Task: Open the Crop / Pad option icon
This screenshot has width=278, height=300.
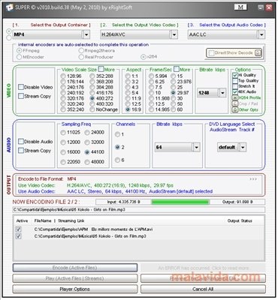Action: point(235,103)
